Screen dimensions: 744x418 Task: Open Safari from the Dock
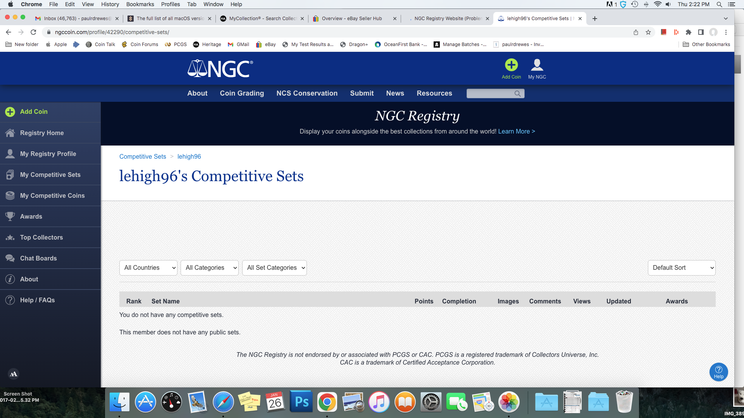coord(223,402)
